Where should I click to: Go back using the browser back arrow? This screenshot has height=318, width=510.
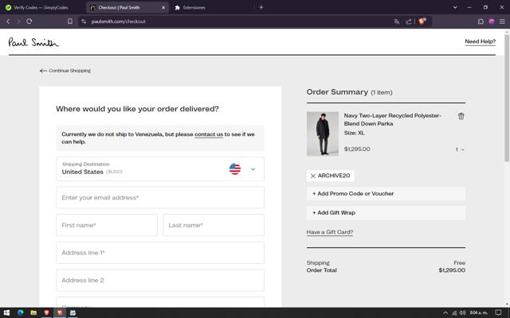[x=8, y=21]
